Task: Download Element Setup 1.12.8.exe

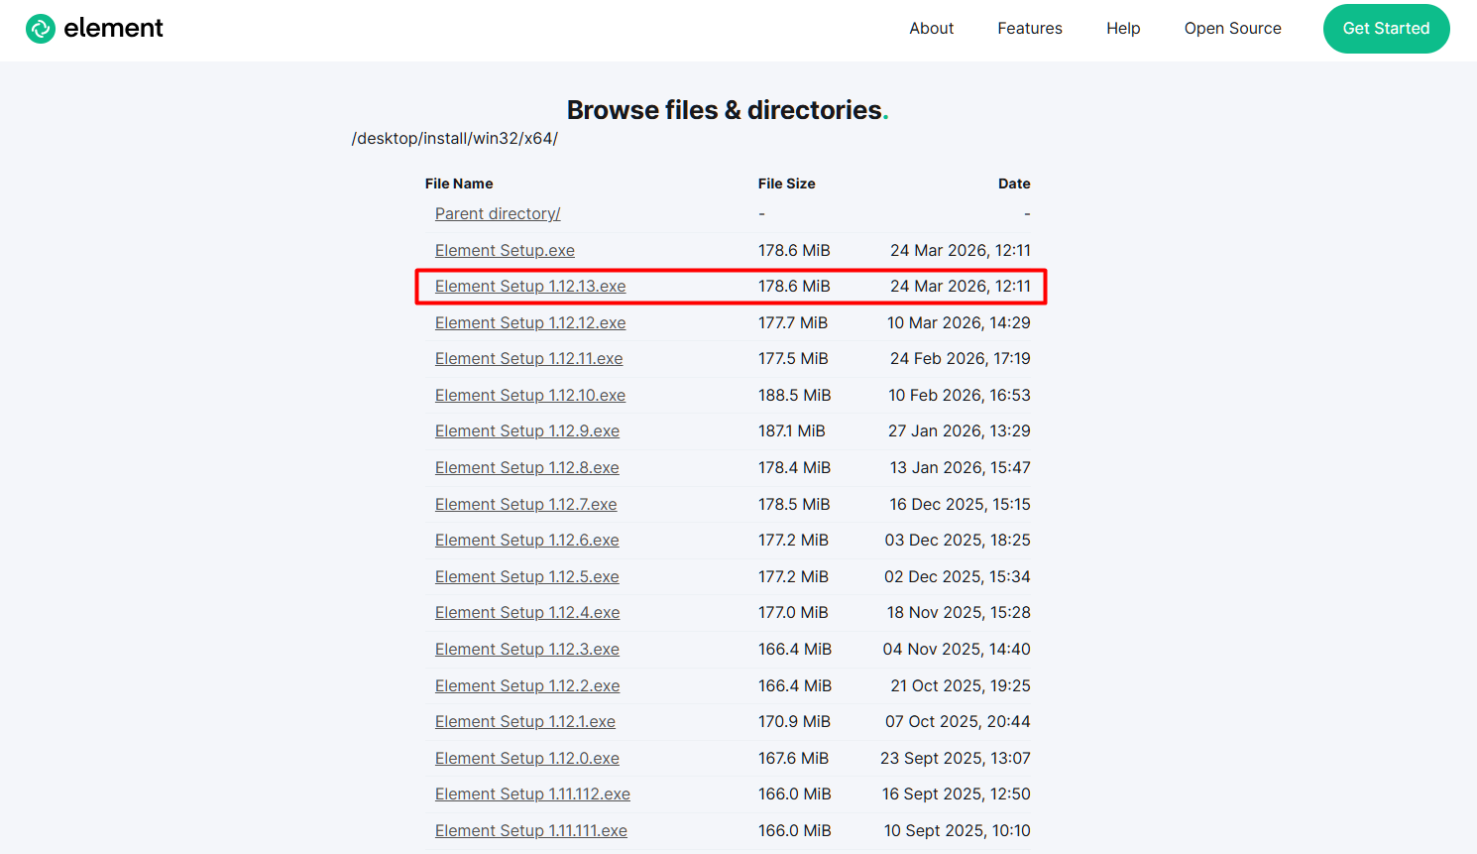Action: (x=527, y=468)
